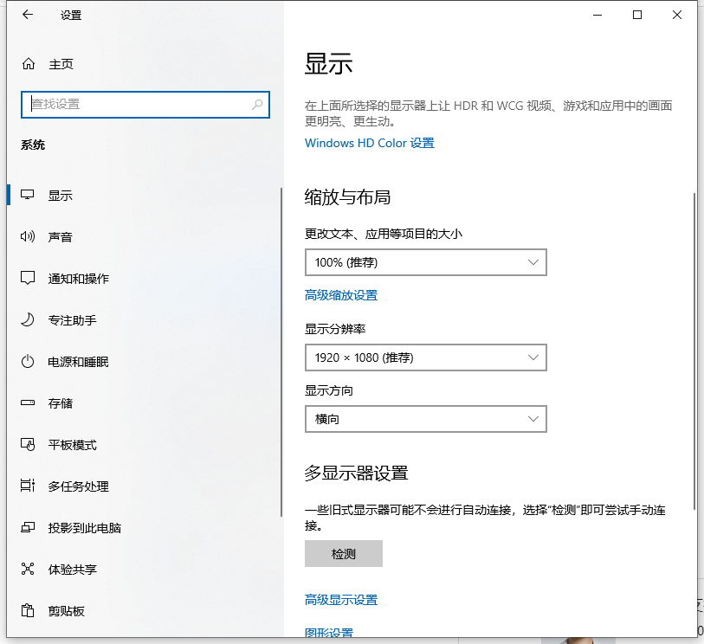This screenshot has width=704, height=644.
Task: Open Notifications (通知和操作) icon
Action: coord(29,279)
